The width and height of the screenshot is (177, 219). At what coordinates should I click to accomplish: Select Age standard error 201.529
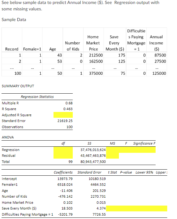[99, 191]
